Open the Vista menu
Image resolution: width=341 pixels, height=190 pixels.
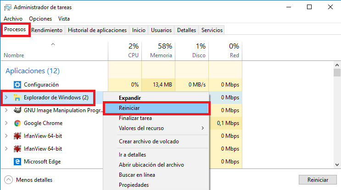(64, 19)
